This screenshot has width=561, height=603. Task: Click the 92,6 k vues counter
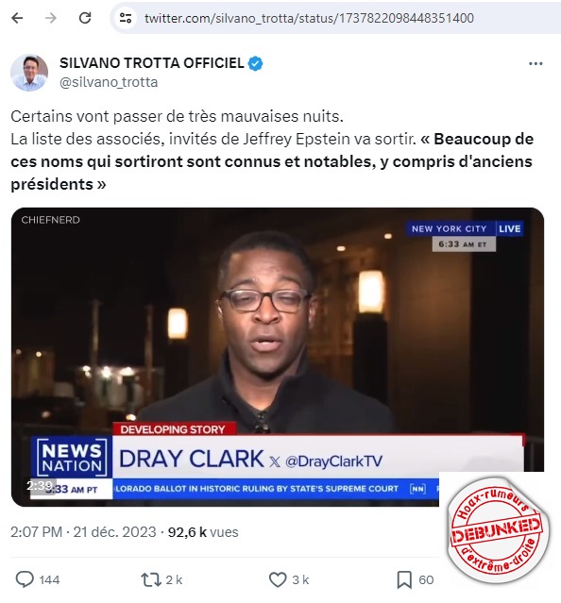tap(203, 532)
